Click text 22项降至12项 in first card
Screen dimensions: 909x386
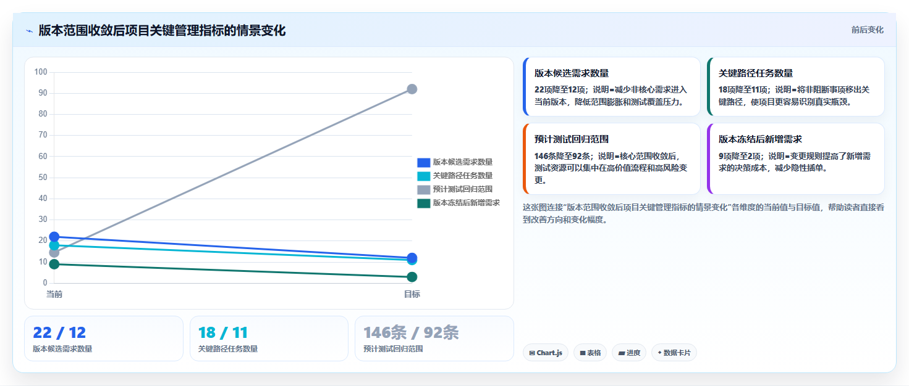(560, 89)
